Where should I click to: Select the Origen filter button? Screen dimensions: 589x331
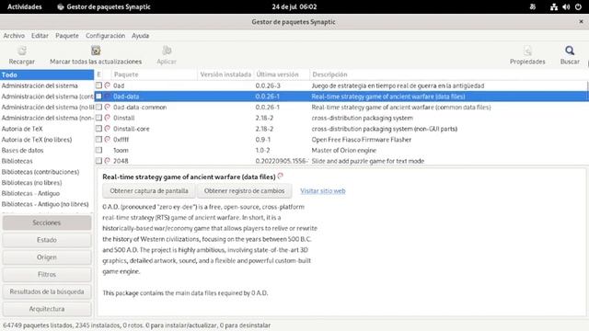(x=47, y=257)
